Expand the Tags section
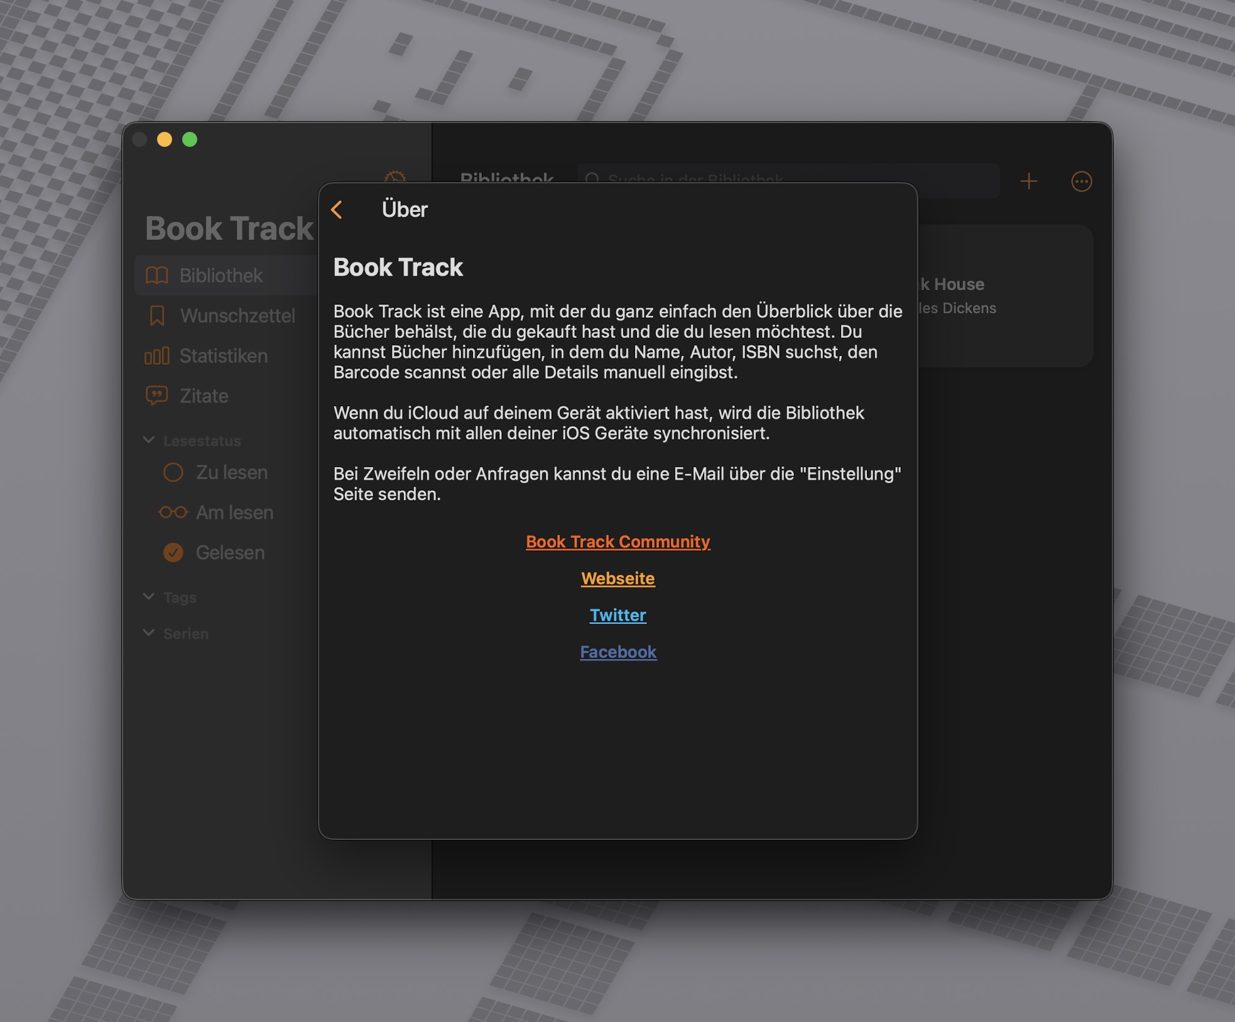Screen dimensions: 1235x1022 tap(149, 597)
